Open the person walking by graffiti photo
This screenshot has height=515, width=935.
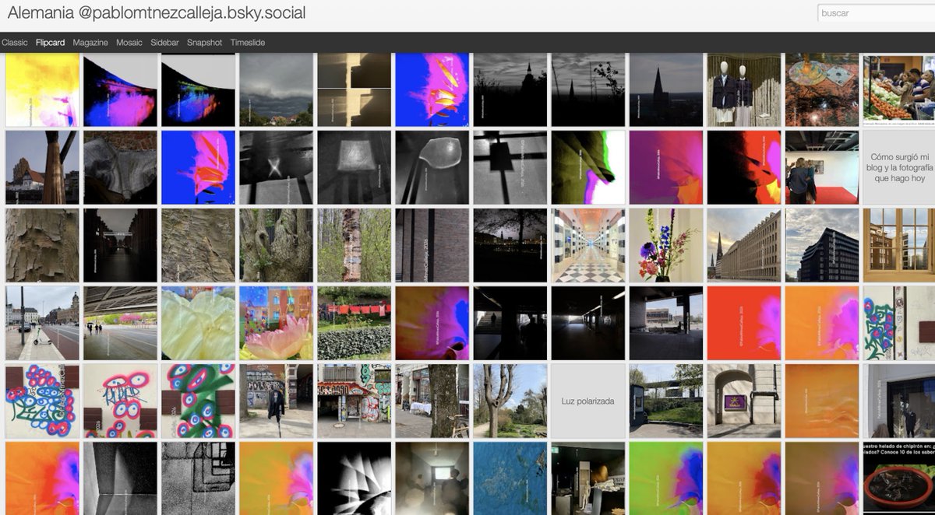tap(277, 401)
